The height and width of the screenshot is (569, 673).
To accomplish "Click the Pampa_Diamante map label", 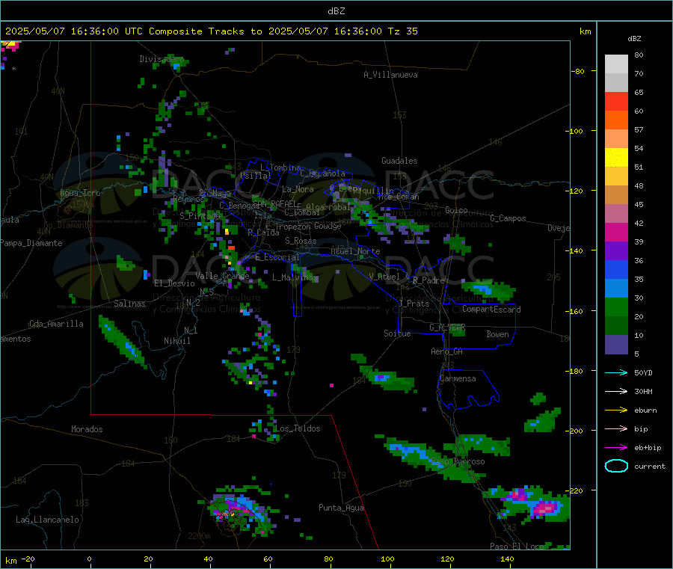I will 31,243.
